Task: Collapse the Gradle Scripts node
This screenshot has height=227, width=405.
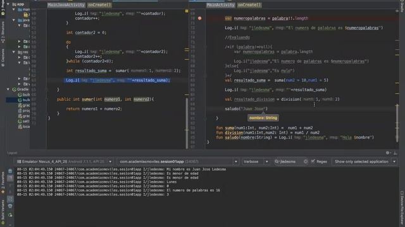Action: (8, 90)
